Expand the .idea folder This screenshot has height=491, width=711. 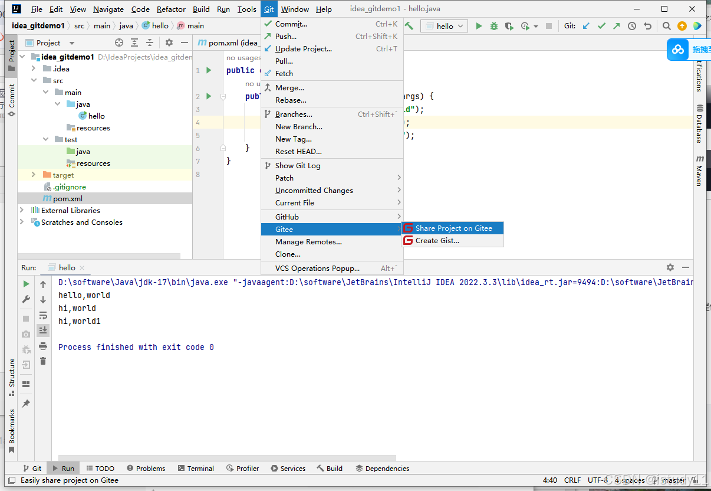click(34, 68)
